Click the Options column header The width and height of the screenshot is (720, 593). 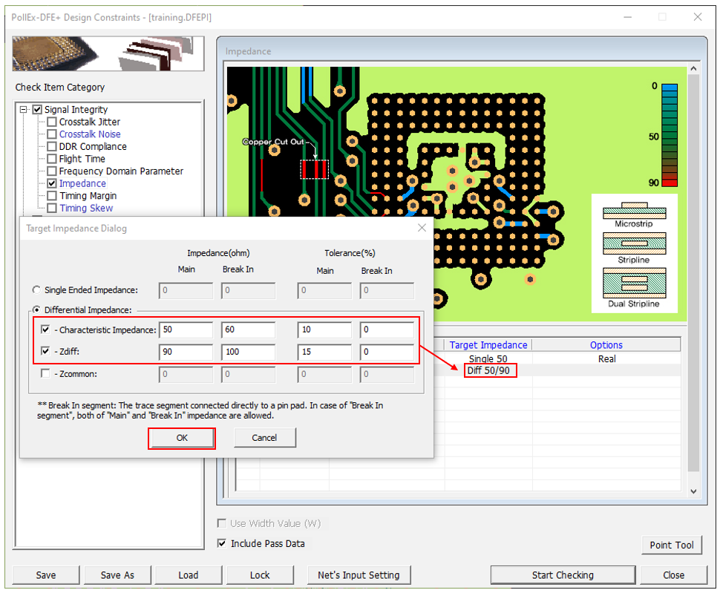(x=606, y=344)
